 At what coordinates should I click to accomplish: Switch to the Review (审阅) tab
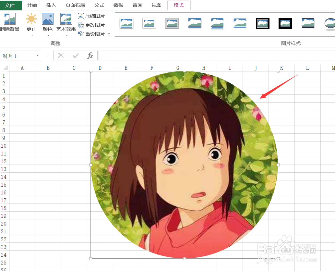pos(138,5)
